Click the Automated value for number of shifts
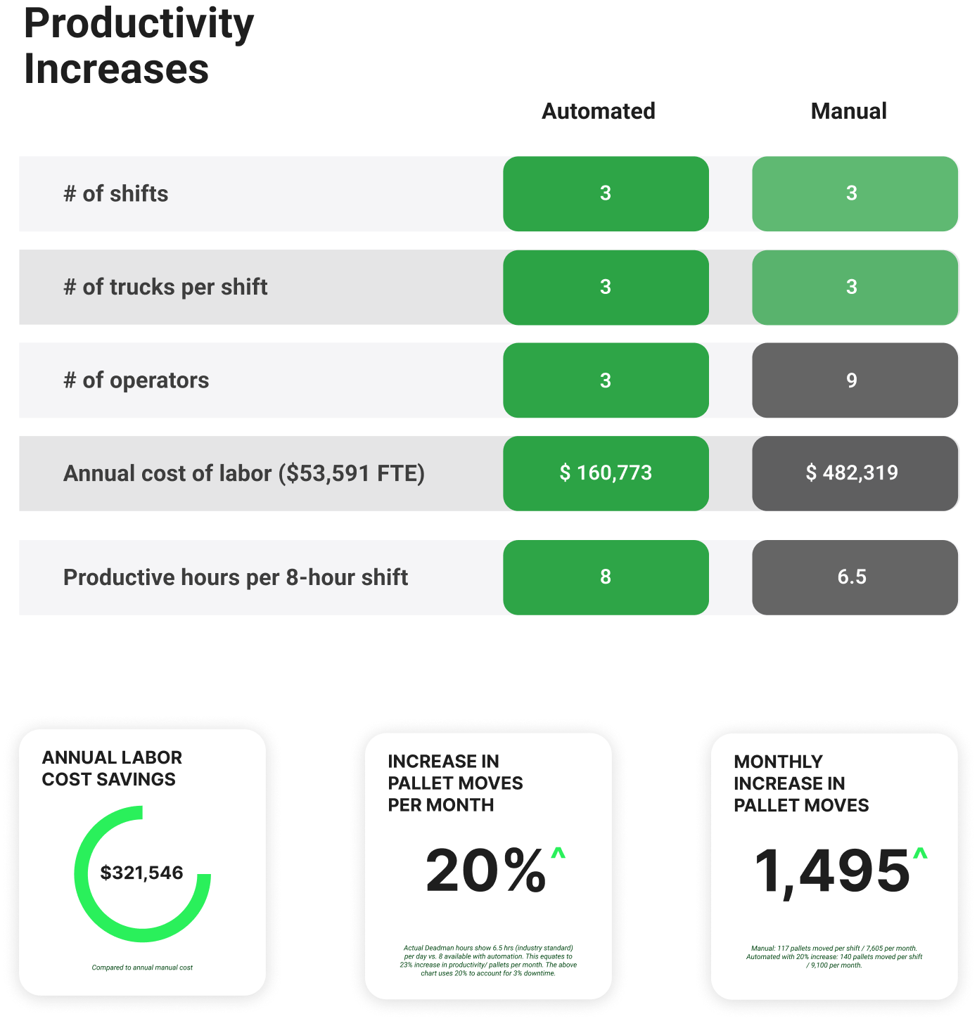 pyautogui.click(x=606, y=193)
